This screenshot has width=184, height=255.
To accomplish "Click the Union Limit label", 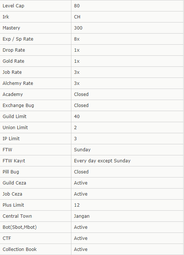I will point(15,128).
